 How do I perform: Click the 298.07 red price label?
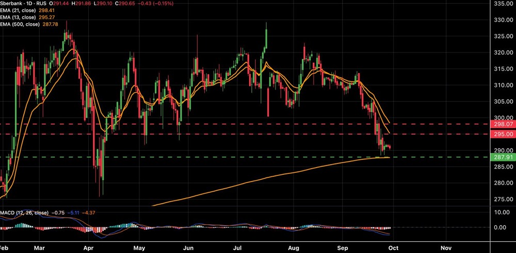(504, 124)
